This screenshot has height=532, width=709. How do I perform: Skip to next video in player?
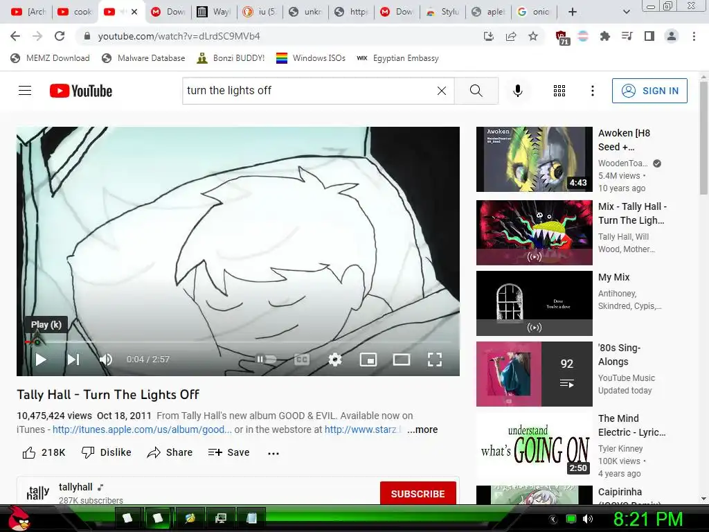[x=73, y=360]
